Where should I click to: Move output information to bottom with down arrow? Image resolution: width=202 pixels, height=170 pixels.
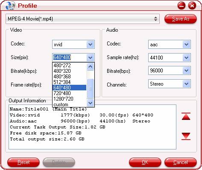tap(186, 136)
